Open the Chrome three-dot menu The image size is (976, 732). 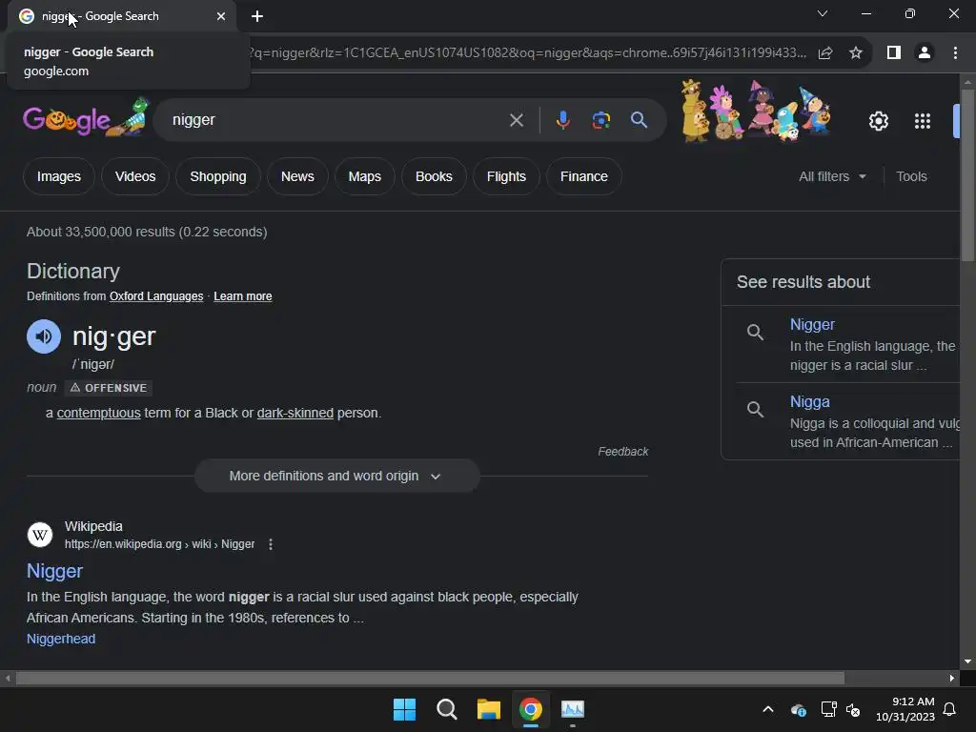click(x=955, y=53)
